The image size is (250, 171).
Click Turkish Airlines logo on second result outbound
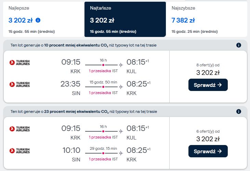coord(19,129)
